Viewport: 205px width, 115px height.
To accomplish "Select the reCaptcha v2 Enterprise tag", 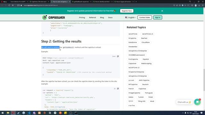I will coord(137,76).
